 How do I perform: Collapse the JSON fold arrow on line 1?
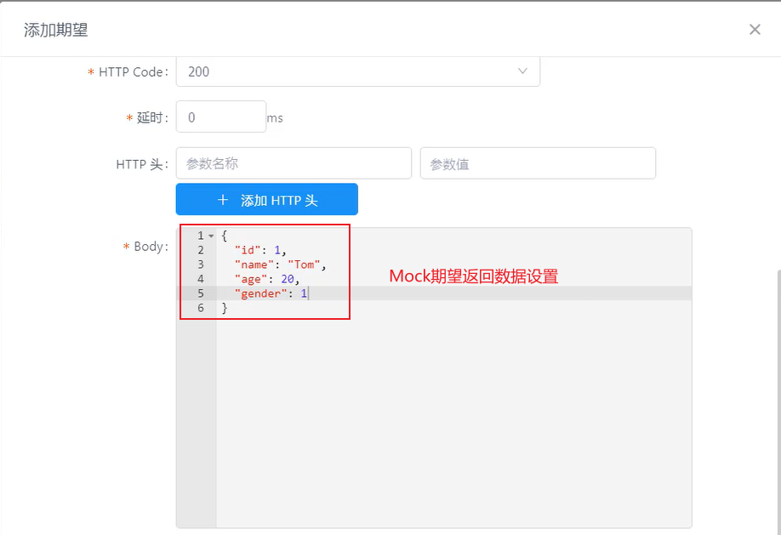(211, 236)
